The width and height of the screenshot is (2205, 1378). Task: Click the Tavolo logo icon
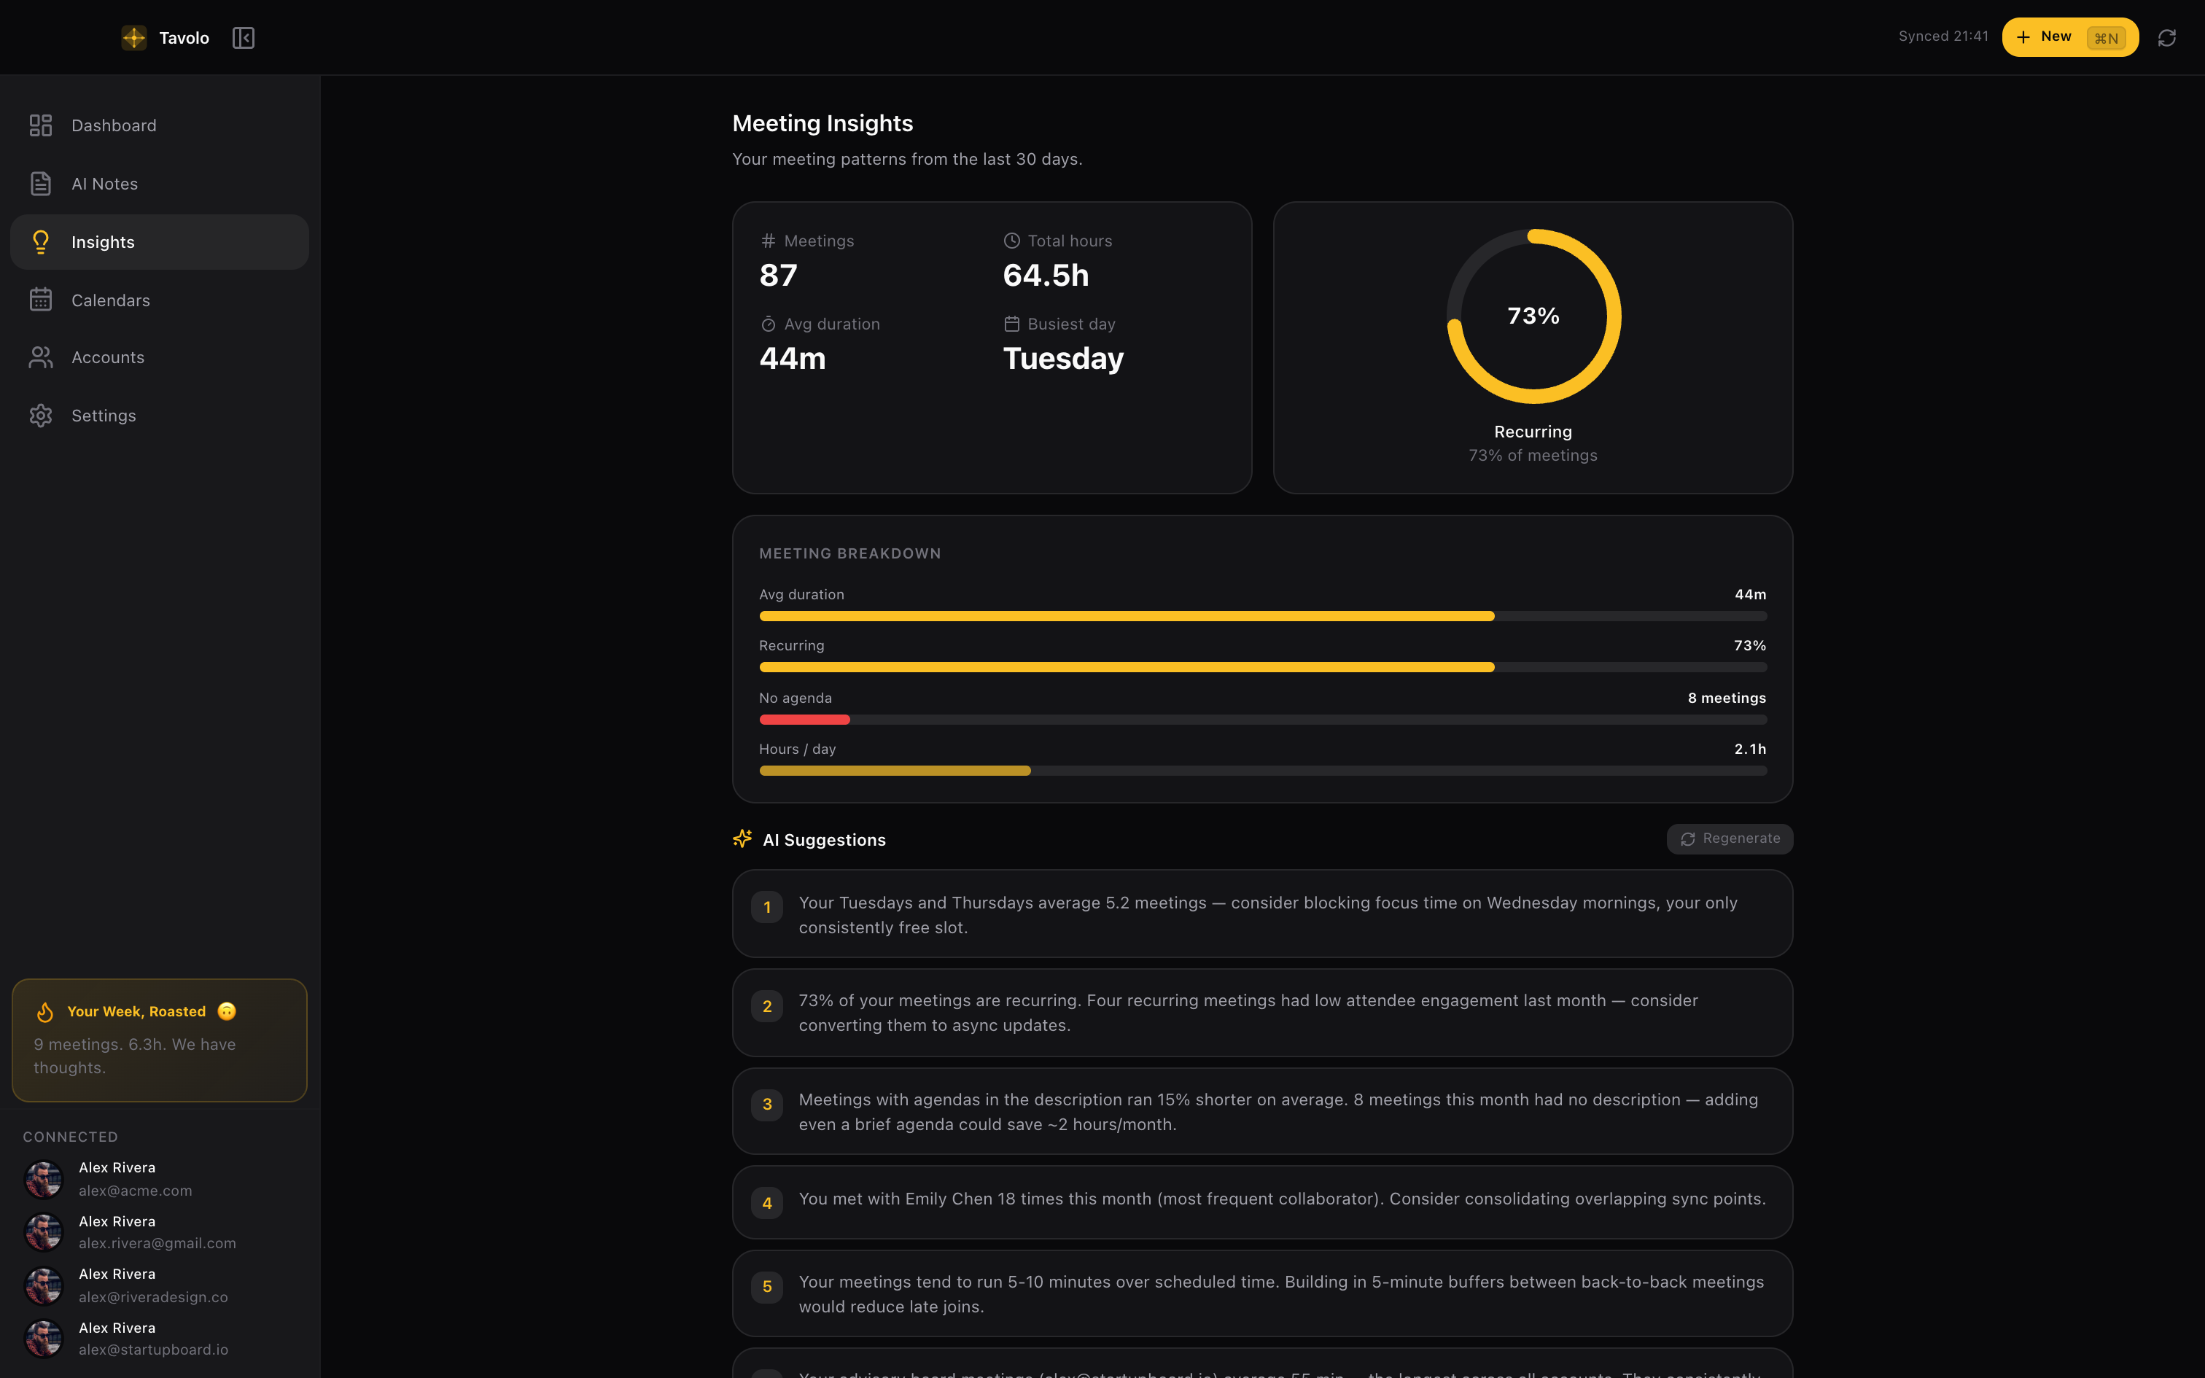[134, 37]
